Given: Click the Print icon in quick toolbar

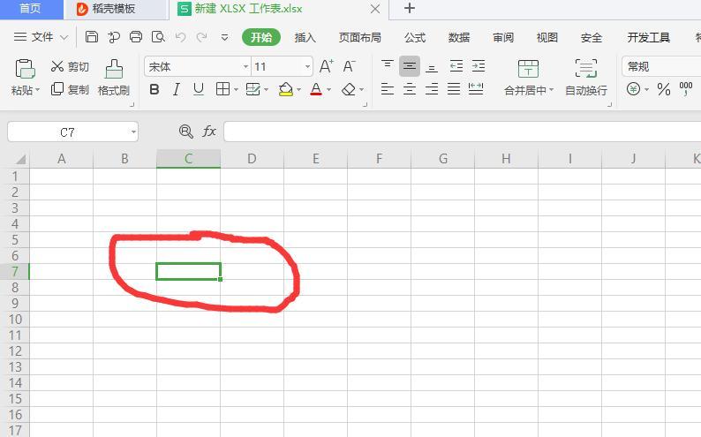Looking at the screenshot, I should point(136,37).
